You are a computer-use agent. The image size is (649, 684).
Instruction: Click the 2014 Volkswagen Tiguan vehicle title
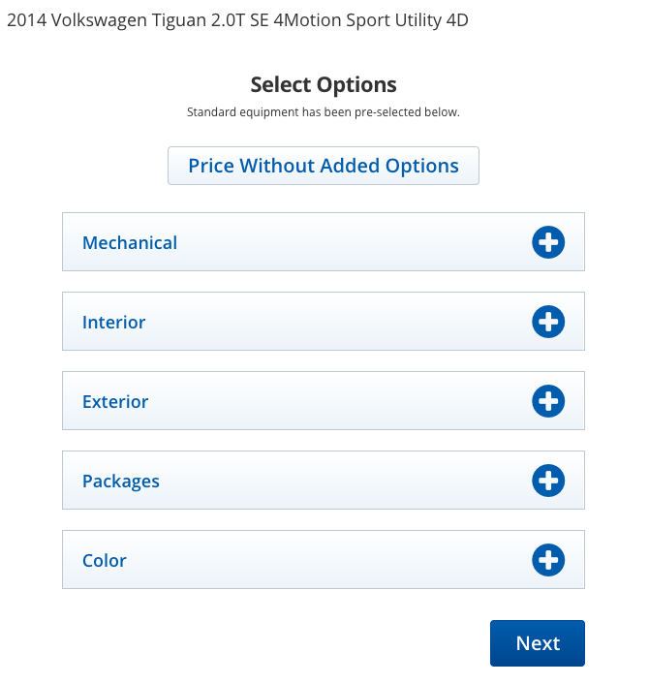click(x=237, y=20)
